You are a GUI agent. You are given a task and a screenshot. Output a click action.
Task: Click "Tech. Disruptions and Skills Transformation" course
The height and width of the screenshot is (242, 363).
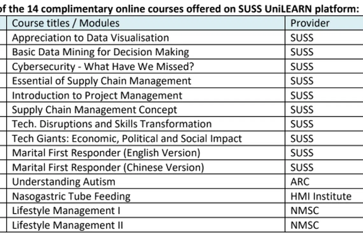pyautogui.click(x=112, y=124)
